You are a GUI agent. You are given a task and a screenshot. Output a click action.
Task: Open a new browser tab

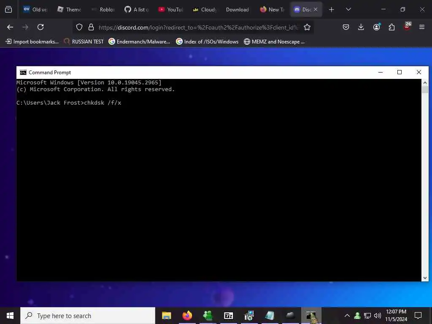point(332,10)
